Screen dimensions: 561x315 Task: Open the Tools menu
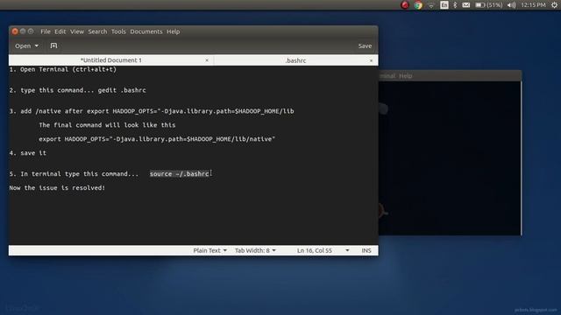118,31
